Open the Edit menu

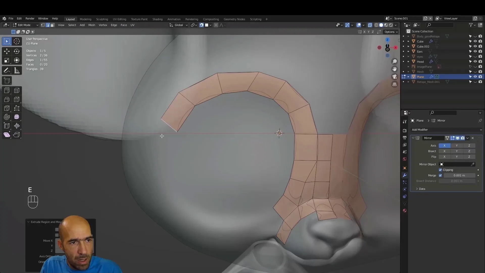click(x=19, y=18)
